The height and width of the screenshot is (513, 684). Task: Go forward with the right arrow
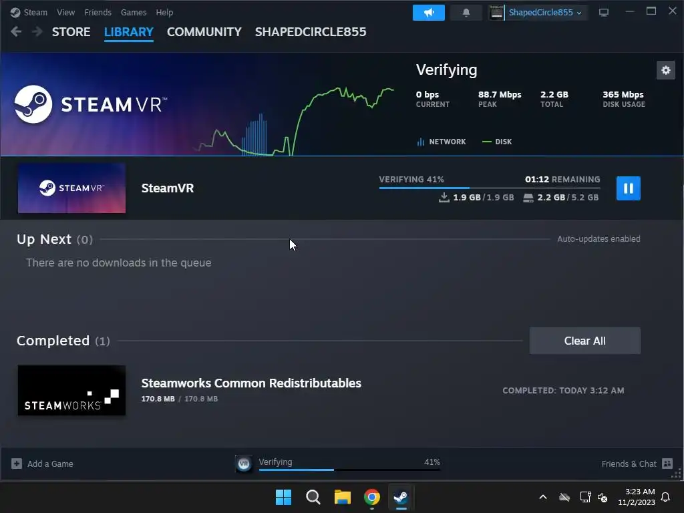37,31
